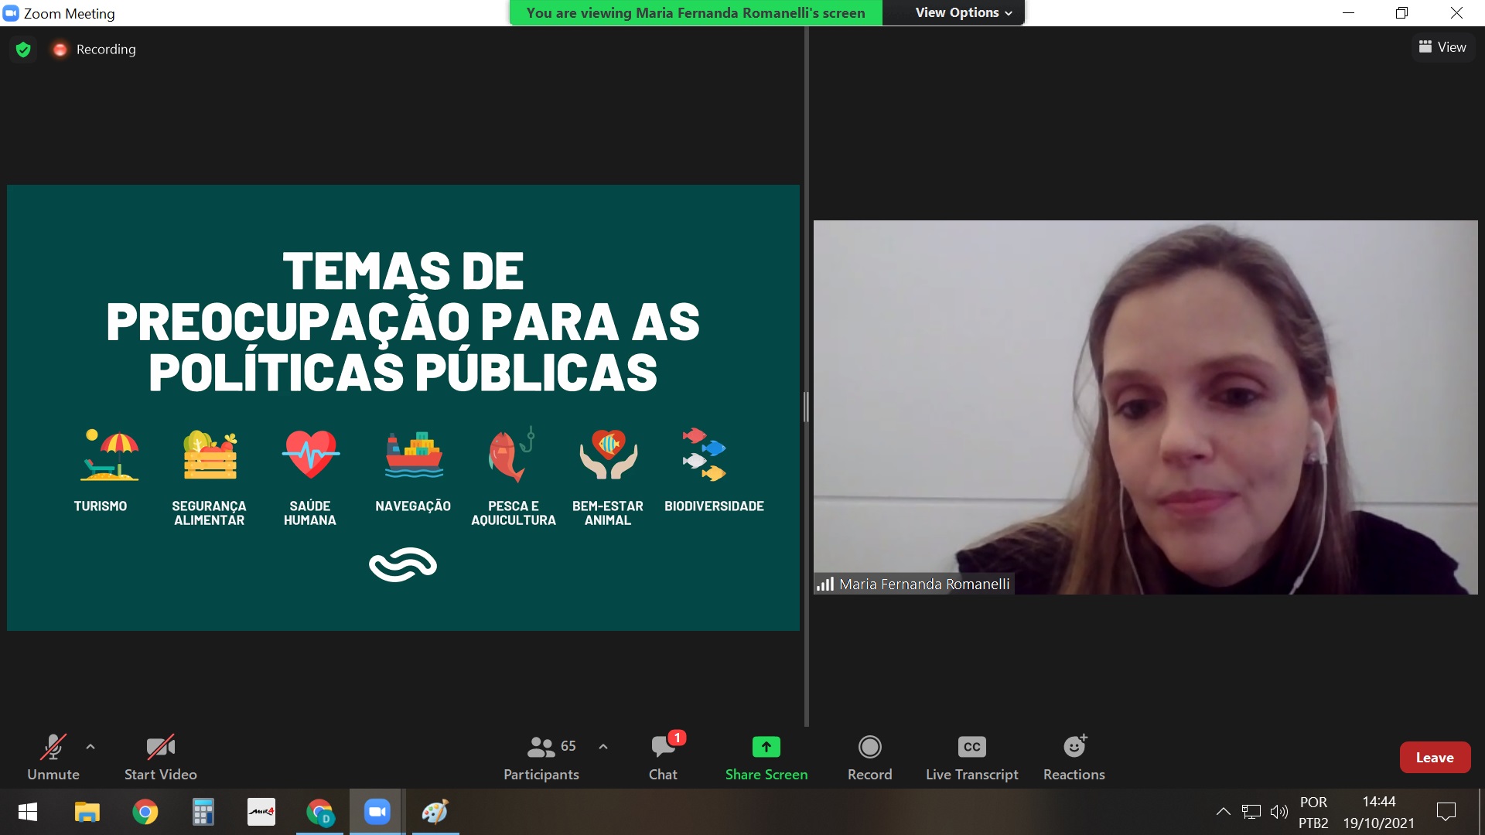The image size is (1485, 835).
Task: Expand arrow beside Participants count
Action: (603, 747)
